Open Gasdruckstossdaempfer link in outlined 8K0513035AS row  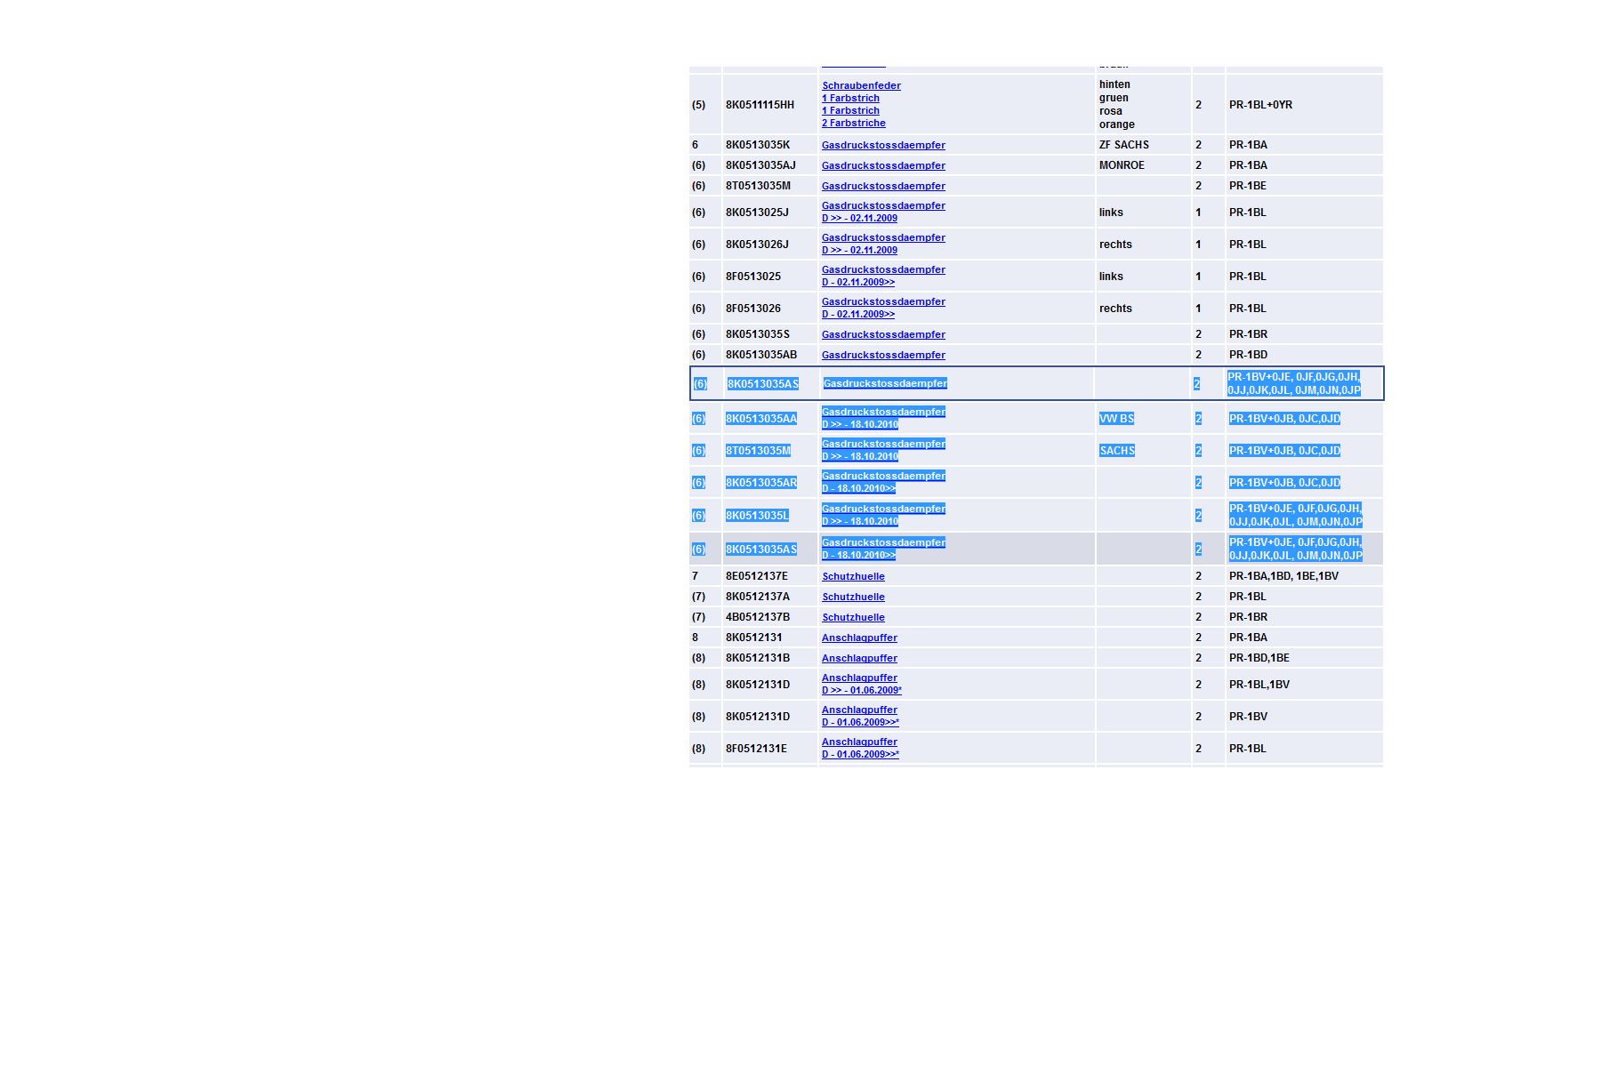coord(885,383)
